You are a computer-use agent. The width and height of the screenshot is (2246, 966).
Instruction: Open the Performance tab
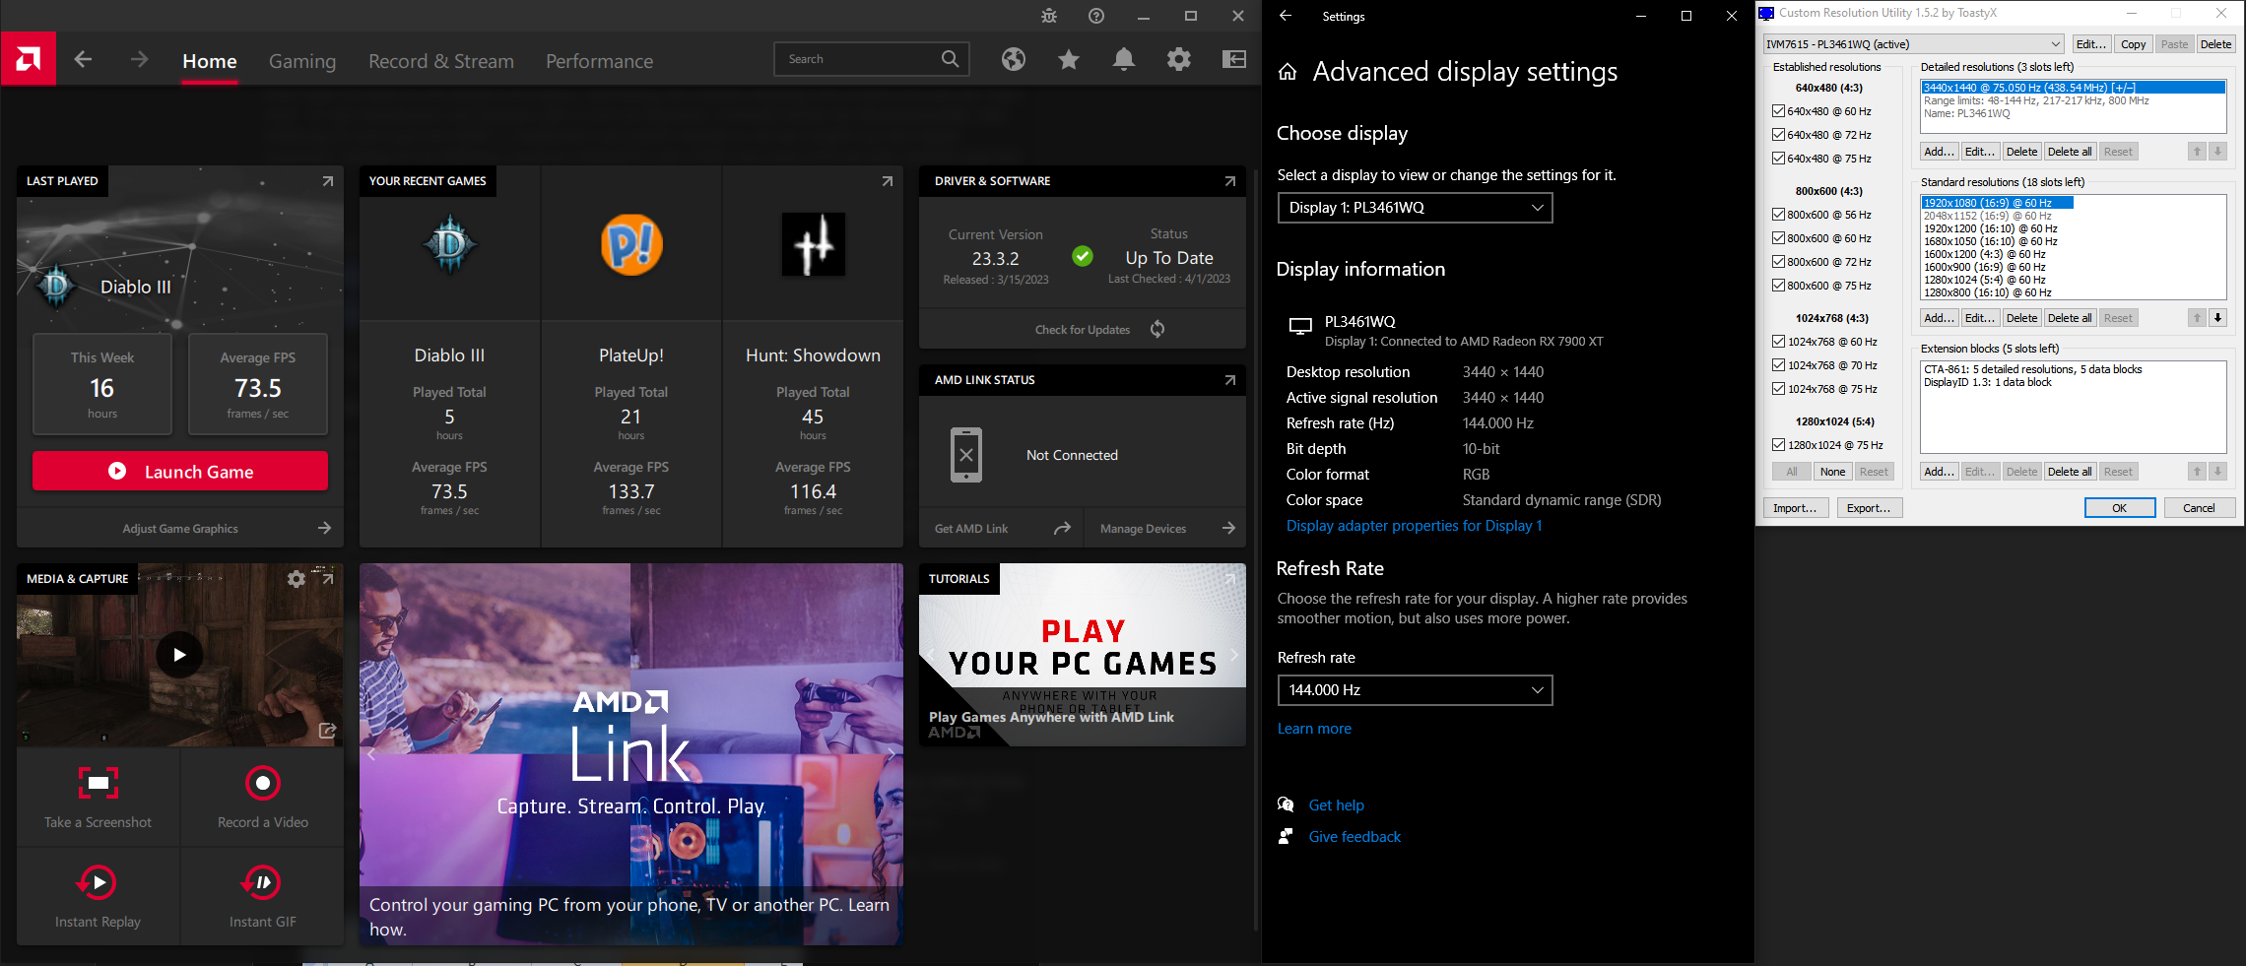(x=600, y=61)
